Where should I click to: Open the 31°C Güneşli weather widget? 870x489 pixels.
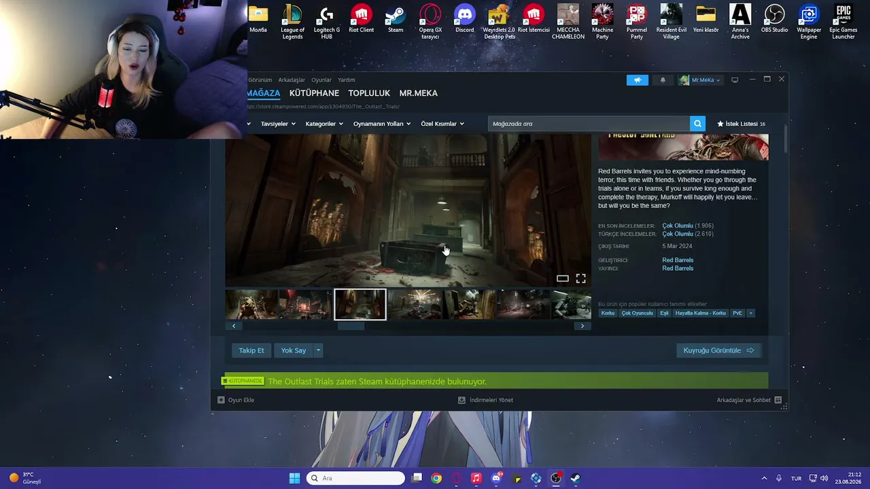[x=25, y=478]
